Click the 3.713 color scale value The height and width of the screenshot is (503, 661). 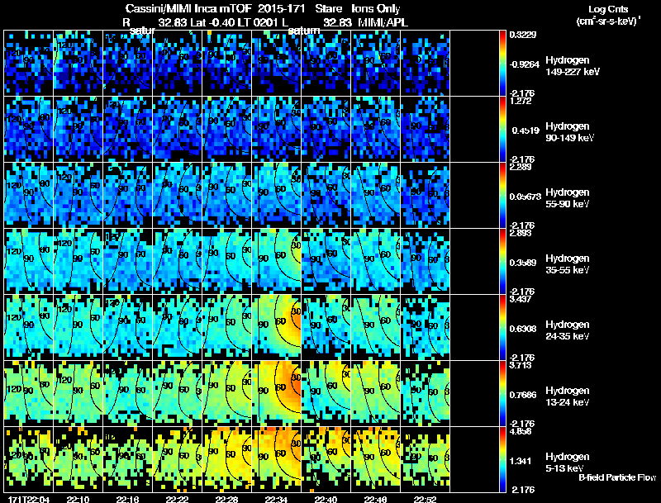(521, 365)
